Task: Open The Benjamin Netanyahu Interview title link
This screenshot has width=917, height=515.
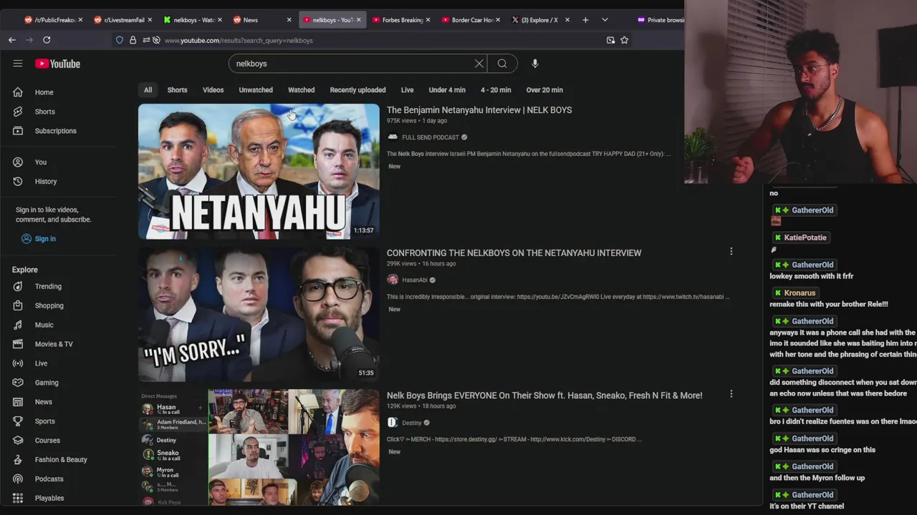Action: 479,110
